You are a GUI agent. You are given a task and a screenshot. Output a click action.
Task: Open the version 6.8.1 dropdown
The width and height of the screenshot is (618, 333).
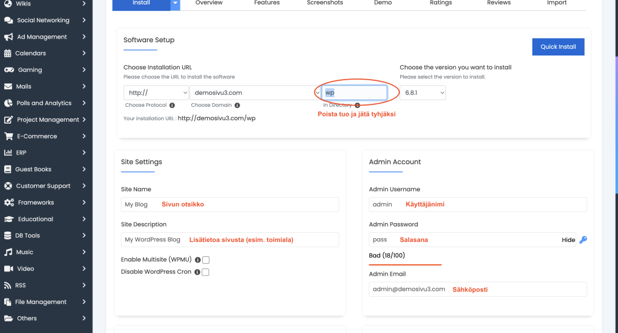pyautogui.click(x=422, y=93)
